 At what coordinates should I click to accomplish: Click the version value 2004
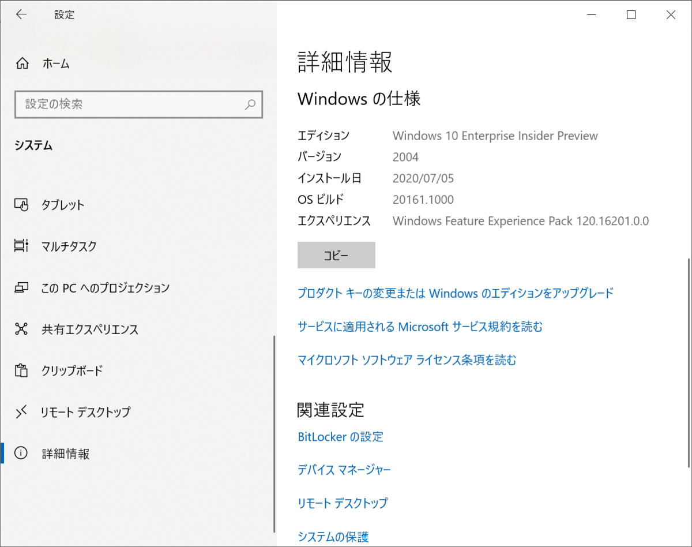[x=405, y=157]
